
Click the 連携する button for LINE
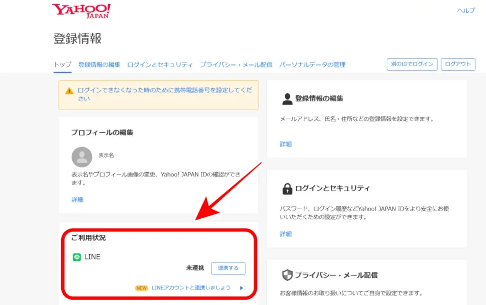coord(228,268)
